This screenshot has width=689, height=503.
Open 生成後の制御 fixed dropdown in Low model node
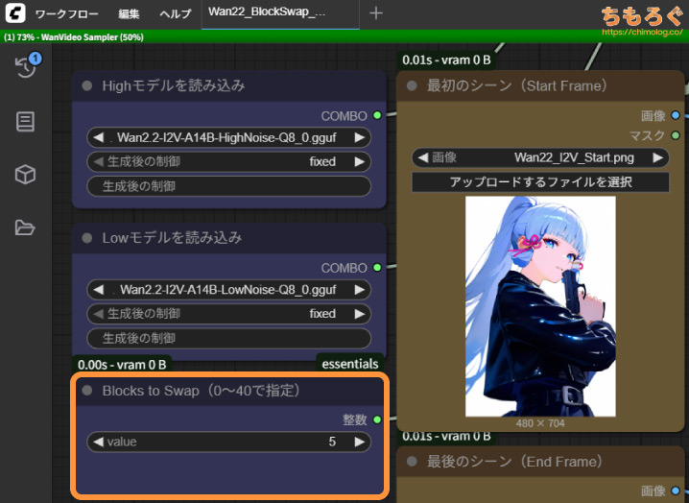[x=229, y=314]
